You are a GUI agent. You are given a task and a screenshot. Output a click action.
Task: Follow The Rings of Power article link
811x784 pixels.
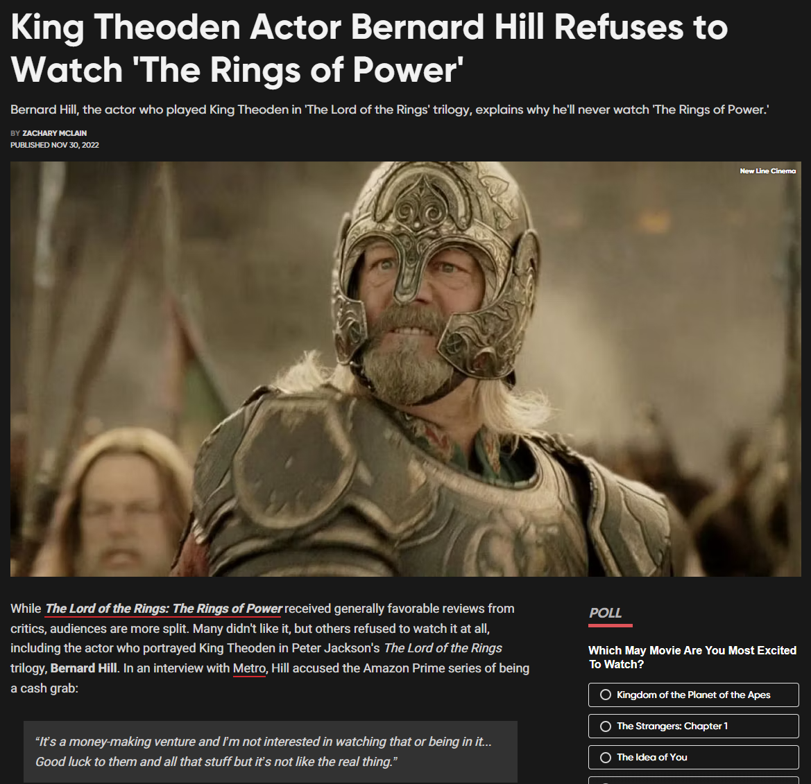click(164, 609)
